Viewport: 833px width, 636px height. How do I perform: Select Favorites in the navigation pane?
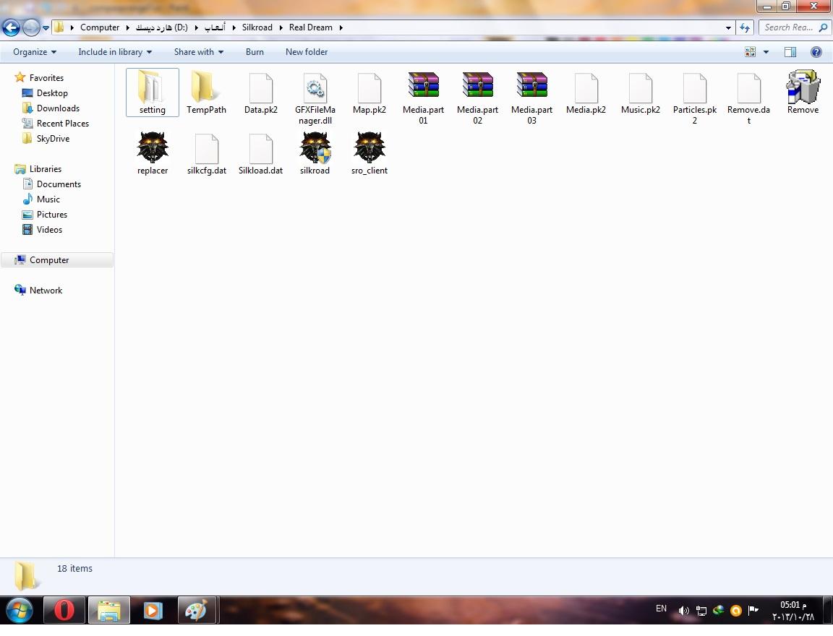(x=46, y=78)
